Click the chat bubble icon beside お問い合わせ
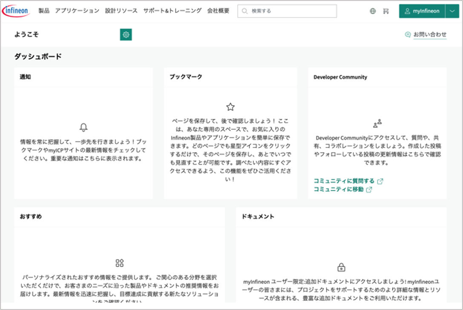Viewport: 463px width, 310px height. (x=408, y=35)
